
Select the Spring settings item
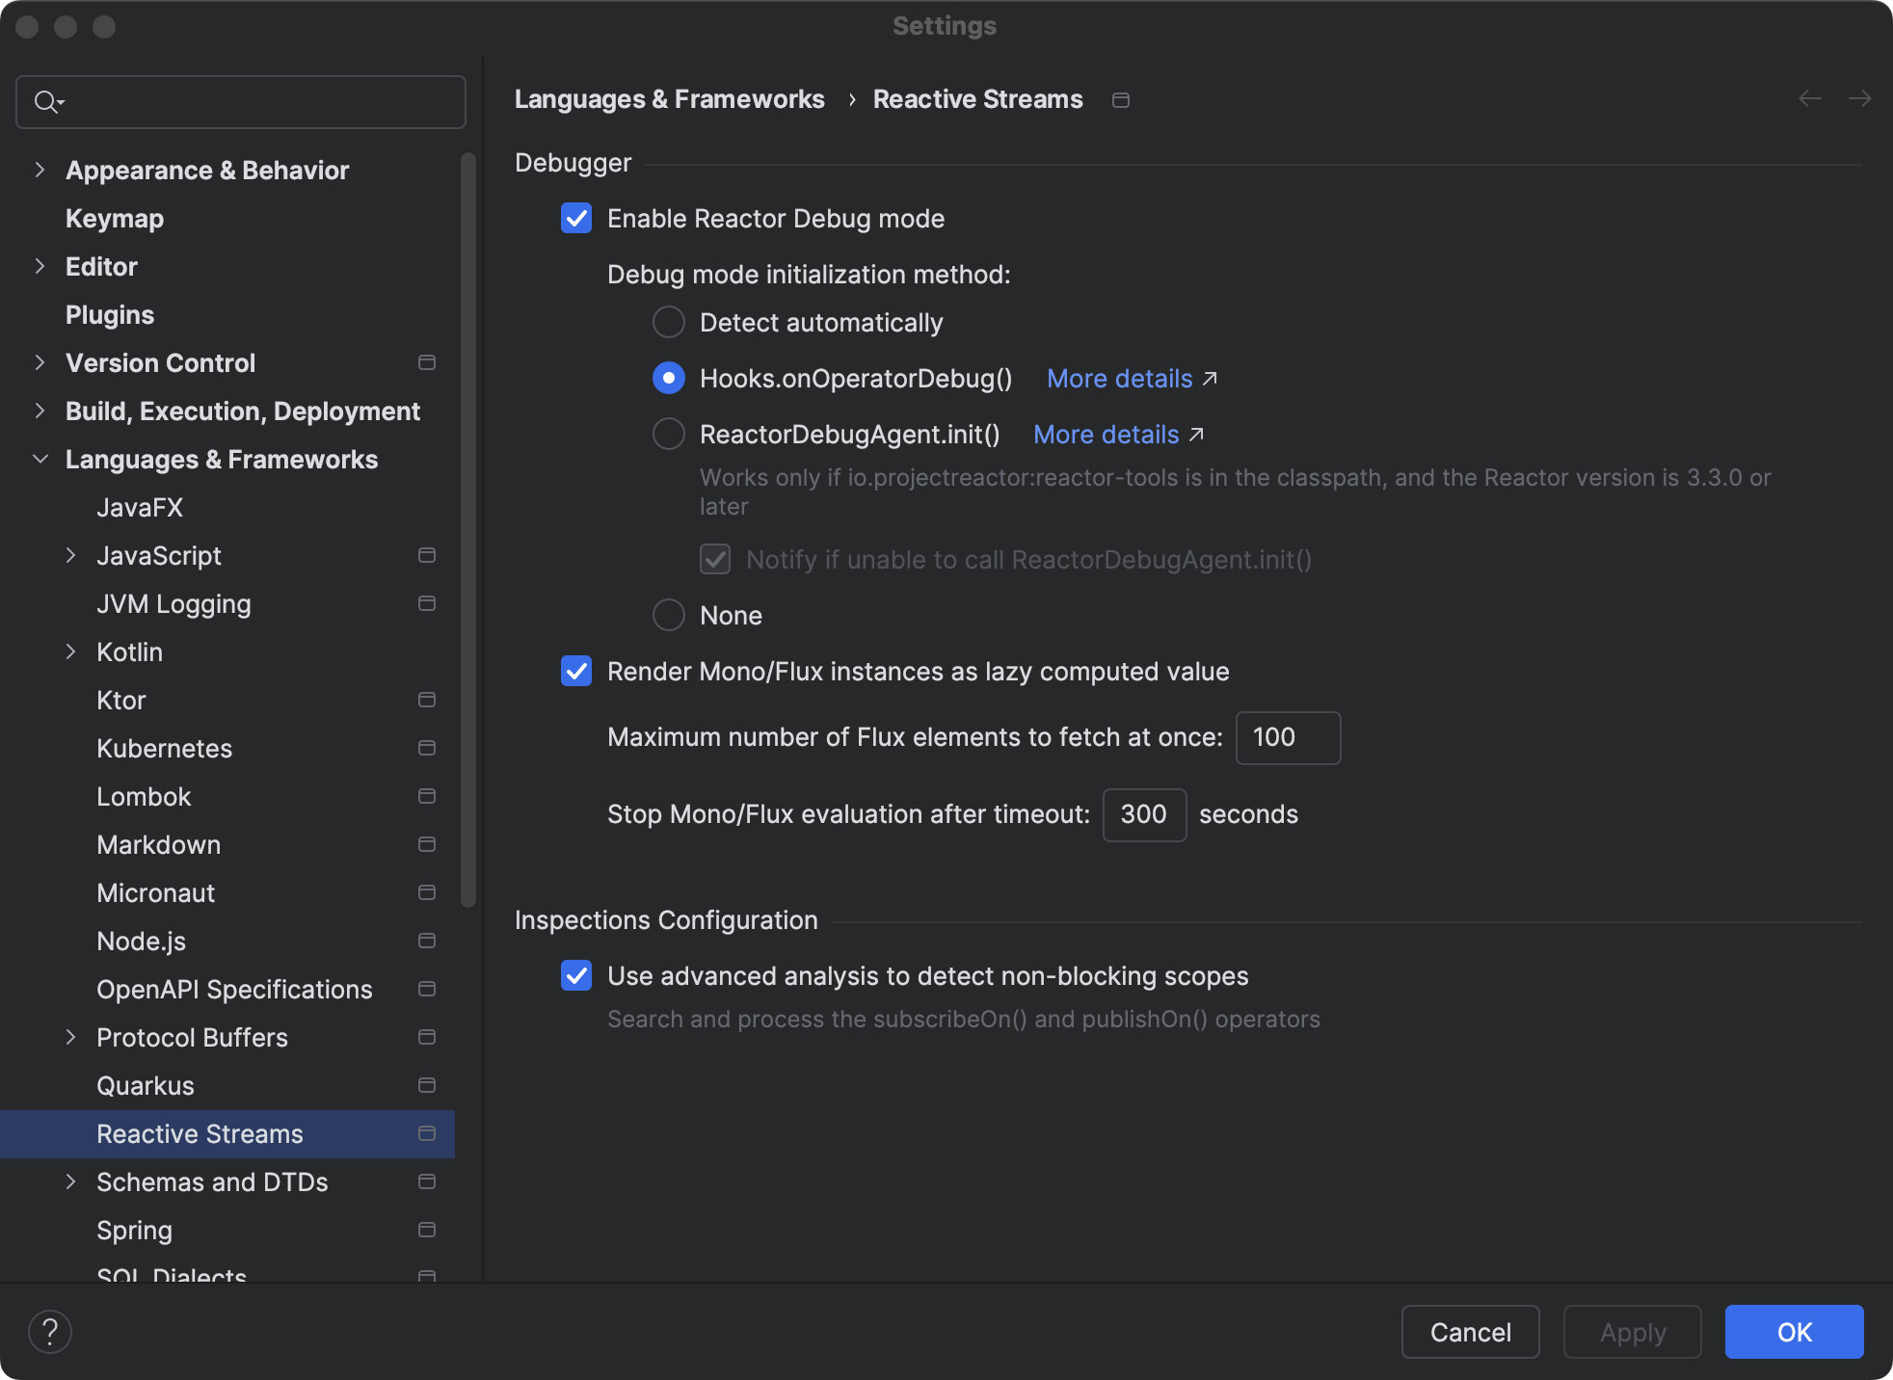click(135, 1231)
